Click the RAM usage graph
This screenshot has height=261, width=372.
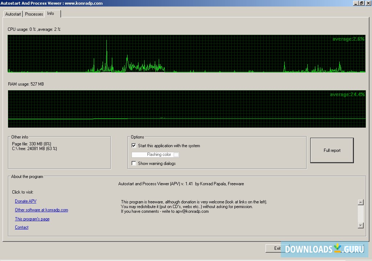186,109
